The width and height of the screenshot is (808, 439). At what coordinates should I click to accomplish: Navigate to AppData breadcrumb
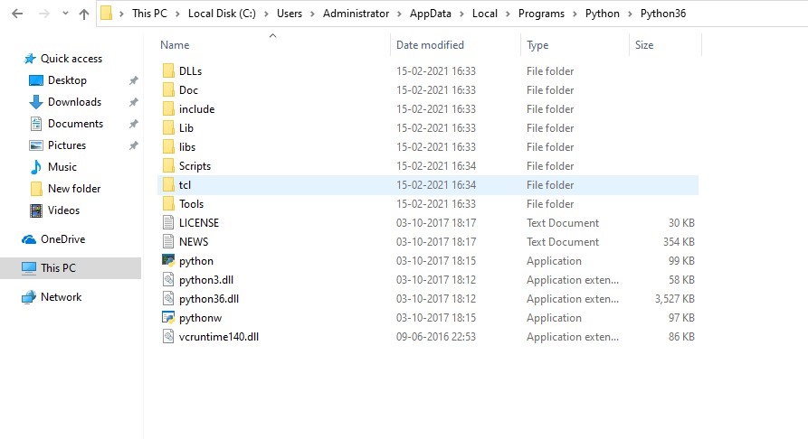(x=431, y=14)
